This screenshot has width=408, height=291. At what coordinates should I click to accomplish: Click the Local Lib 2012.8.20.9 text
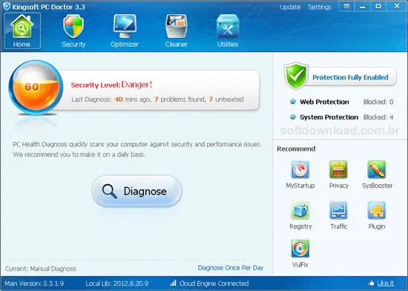[x=116, y=283]
